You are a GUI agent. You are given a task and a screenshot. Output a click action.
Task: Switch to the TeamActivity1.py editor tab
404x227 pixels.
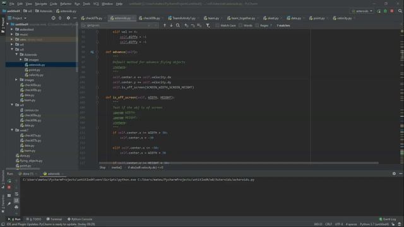184,18
